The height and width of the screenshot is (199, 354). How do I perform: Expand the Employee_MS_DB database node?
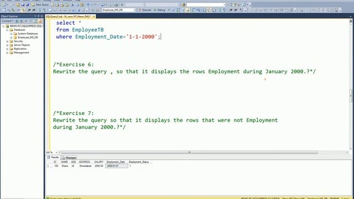point(11,38)
